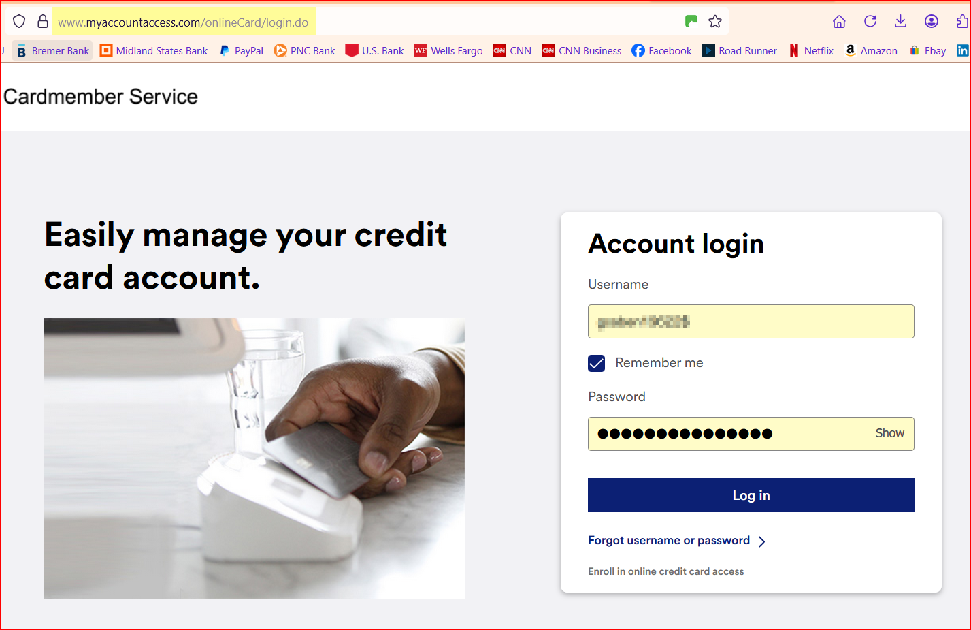
Task: Click the Password input field
Action: pyautogui.click(x=728, y=434)
